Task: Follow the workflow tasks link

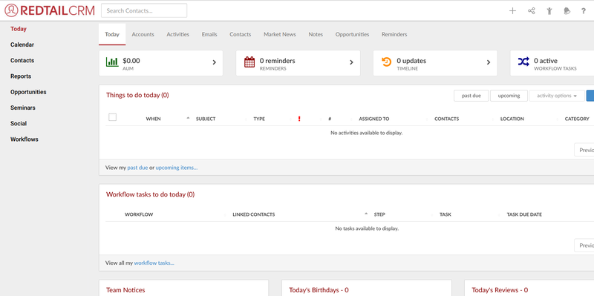Action: [154, 263]
